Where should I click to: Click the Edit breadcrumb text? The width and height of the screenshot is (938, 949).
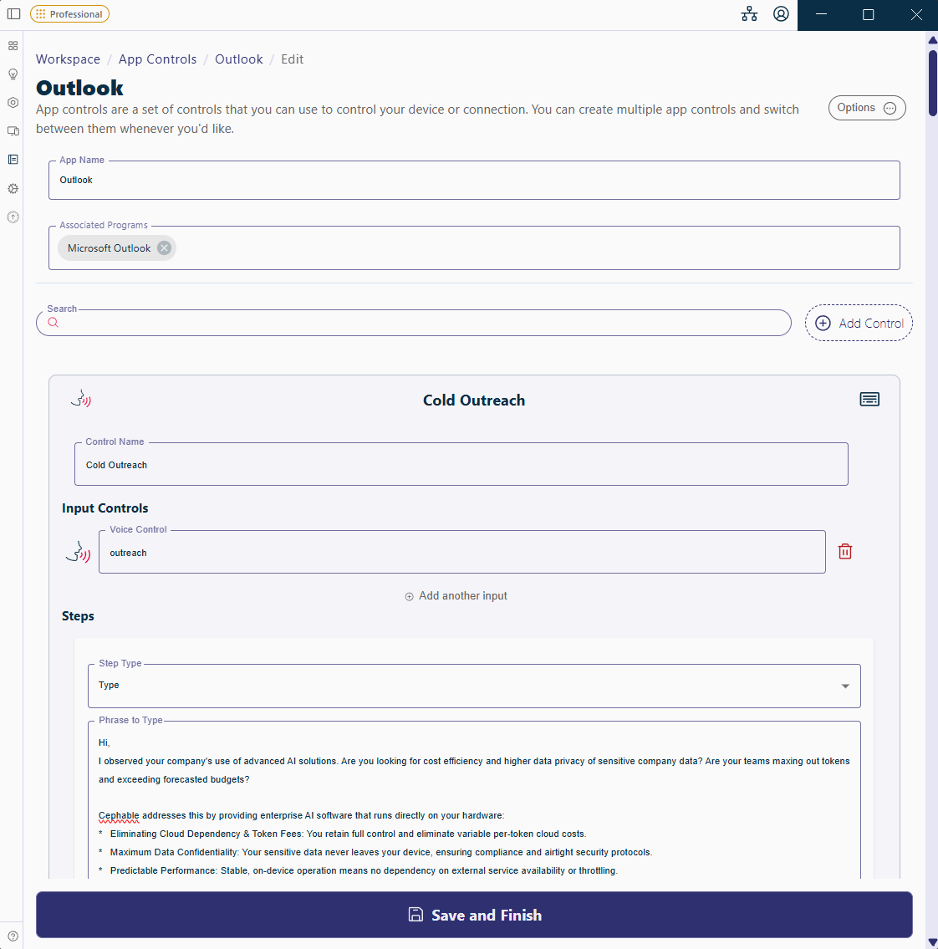click(x=293, y=59)
